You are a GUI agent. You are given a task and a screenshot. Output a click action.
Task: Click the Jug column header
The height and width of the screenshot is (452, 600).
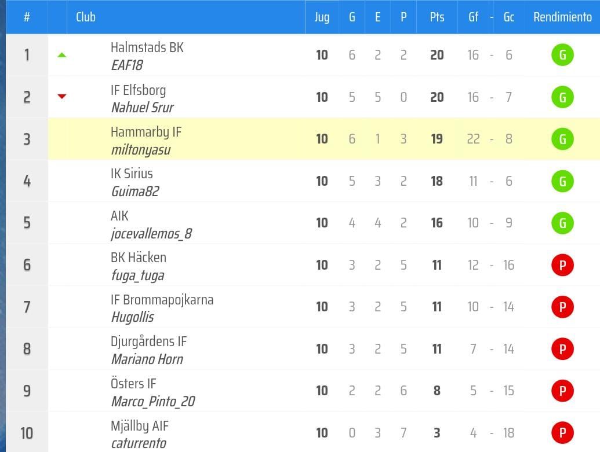click(322, 17)
